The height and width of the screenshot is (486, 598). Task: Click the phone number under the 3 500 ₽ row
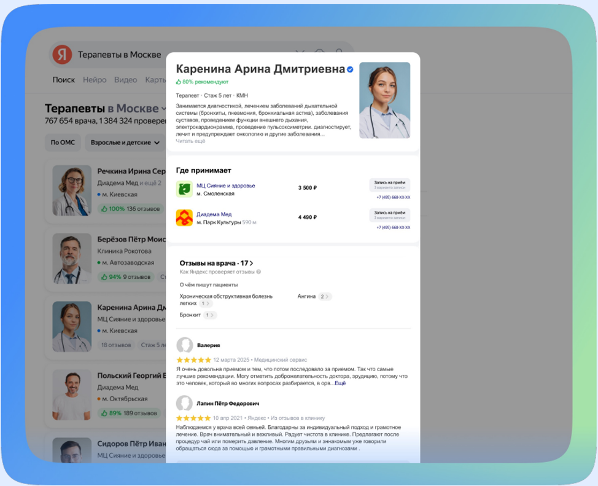[x=393, y=197]
